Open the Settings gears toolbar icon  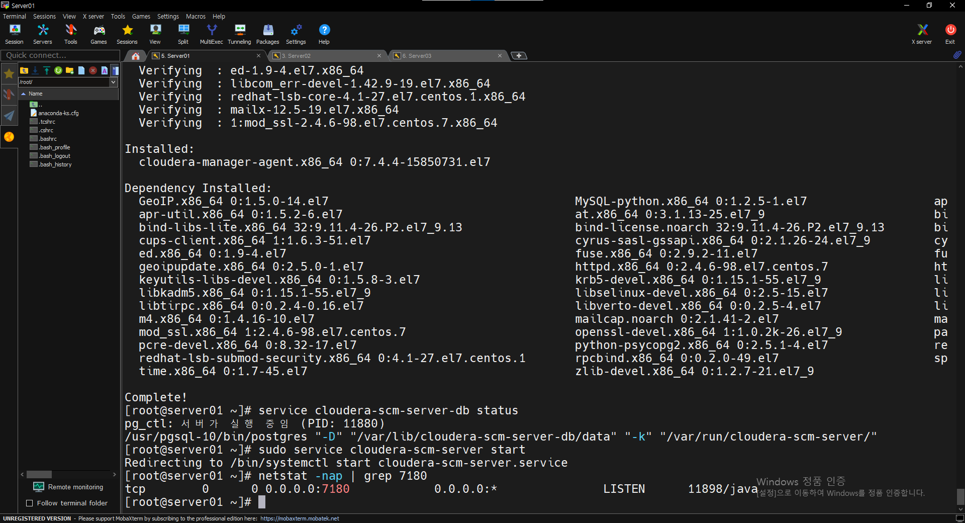click(296, 34)
